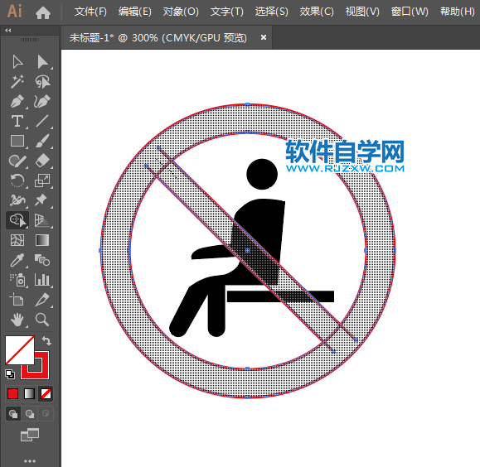Pick the Line Segment tool

pyautogui.click(x=42, y=121)
